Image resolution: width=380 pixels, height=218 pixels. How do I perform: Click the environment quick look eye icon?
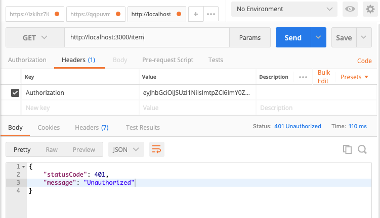[350, 9]
